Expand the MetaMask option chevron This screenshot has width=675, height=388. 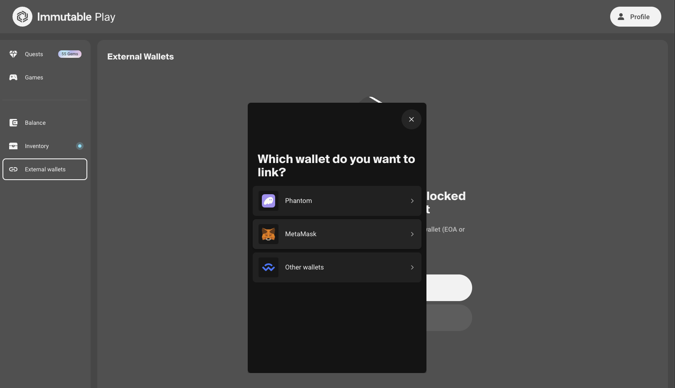[x=412, y=234]
